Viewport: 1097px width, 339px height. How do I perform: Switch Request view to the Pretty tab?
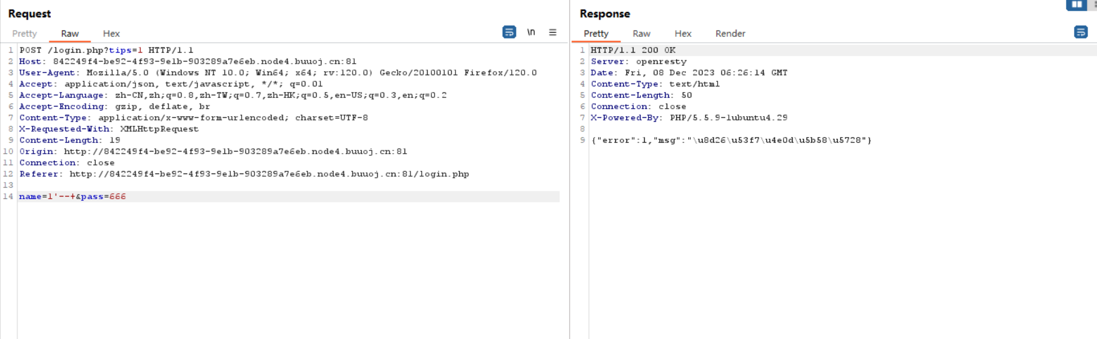[x=25, y=33]
